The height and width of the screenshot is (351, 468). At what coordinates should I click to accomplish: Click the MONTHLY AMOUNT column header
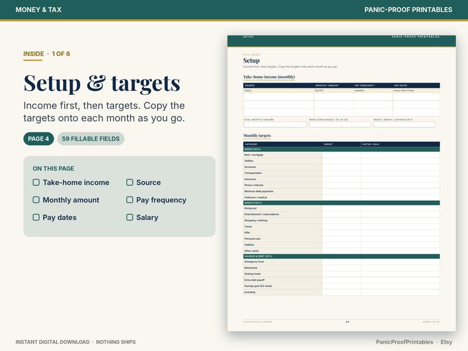click(327, 85)
